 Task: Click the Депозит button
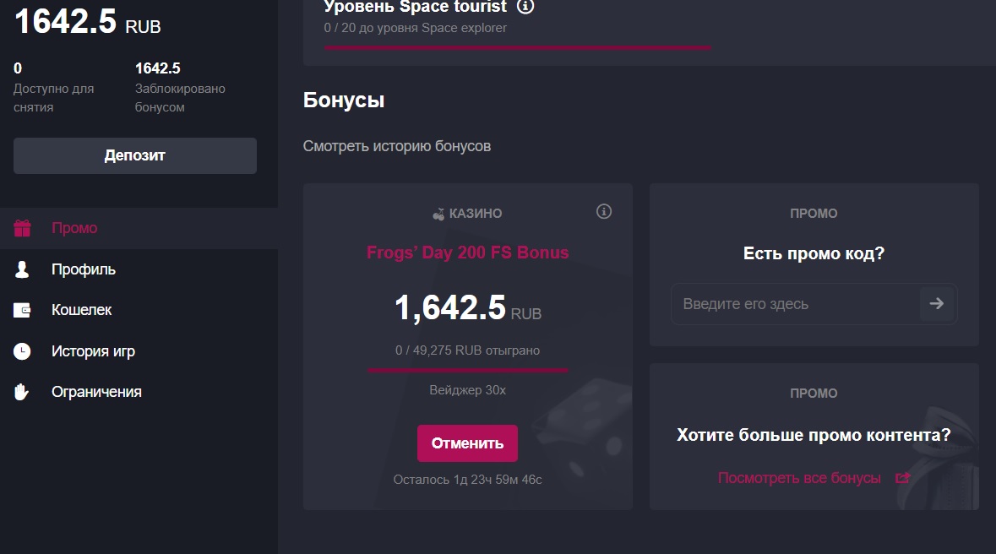coord(134,155)
